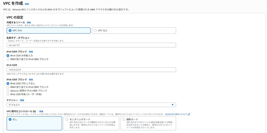Choose Amazon 提供の IPv6 CIDR ブロック
This screenshot has height=133, width=267.
point(8,91)
